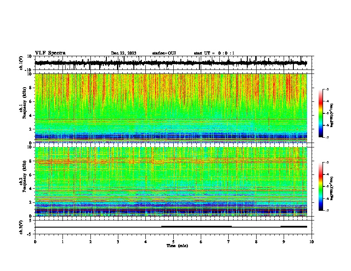Select the "start UT = 0 : 0 : 1" text
The height and width of the screenshot is (271, 351).
pos(214,53)
